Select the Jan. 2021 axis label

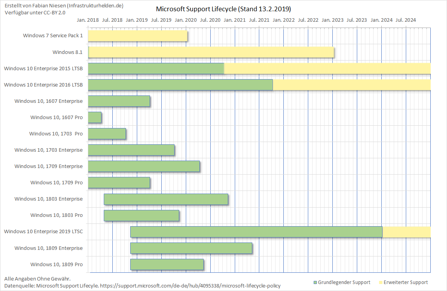coord(235,20)
